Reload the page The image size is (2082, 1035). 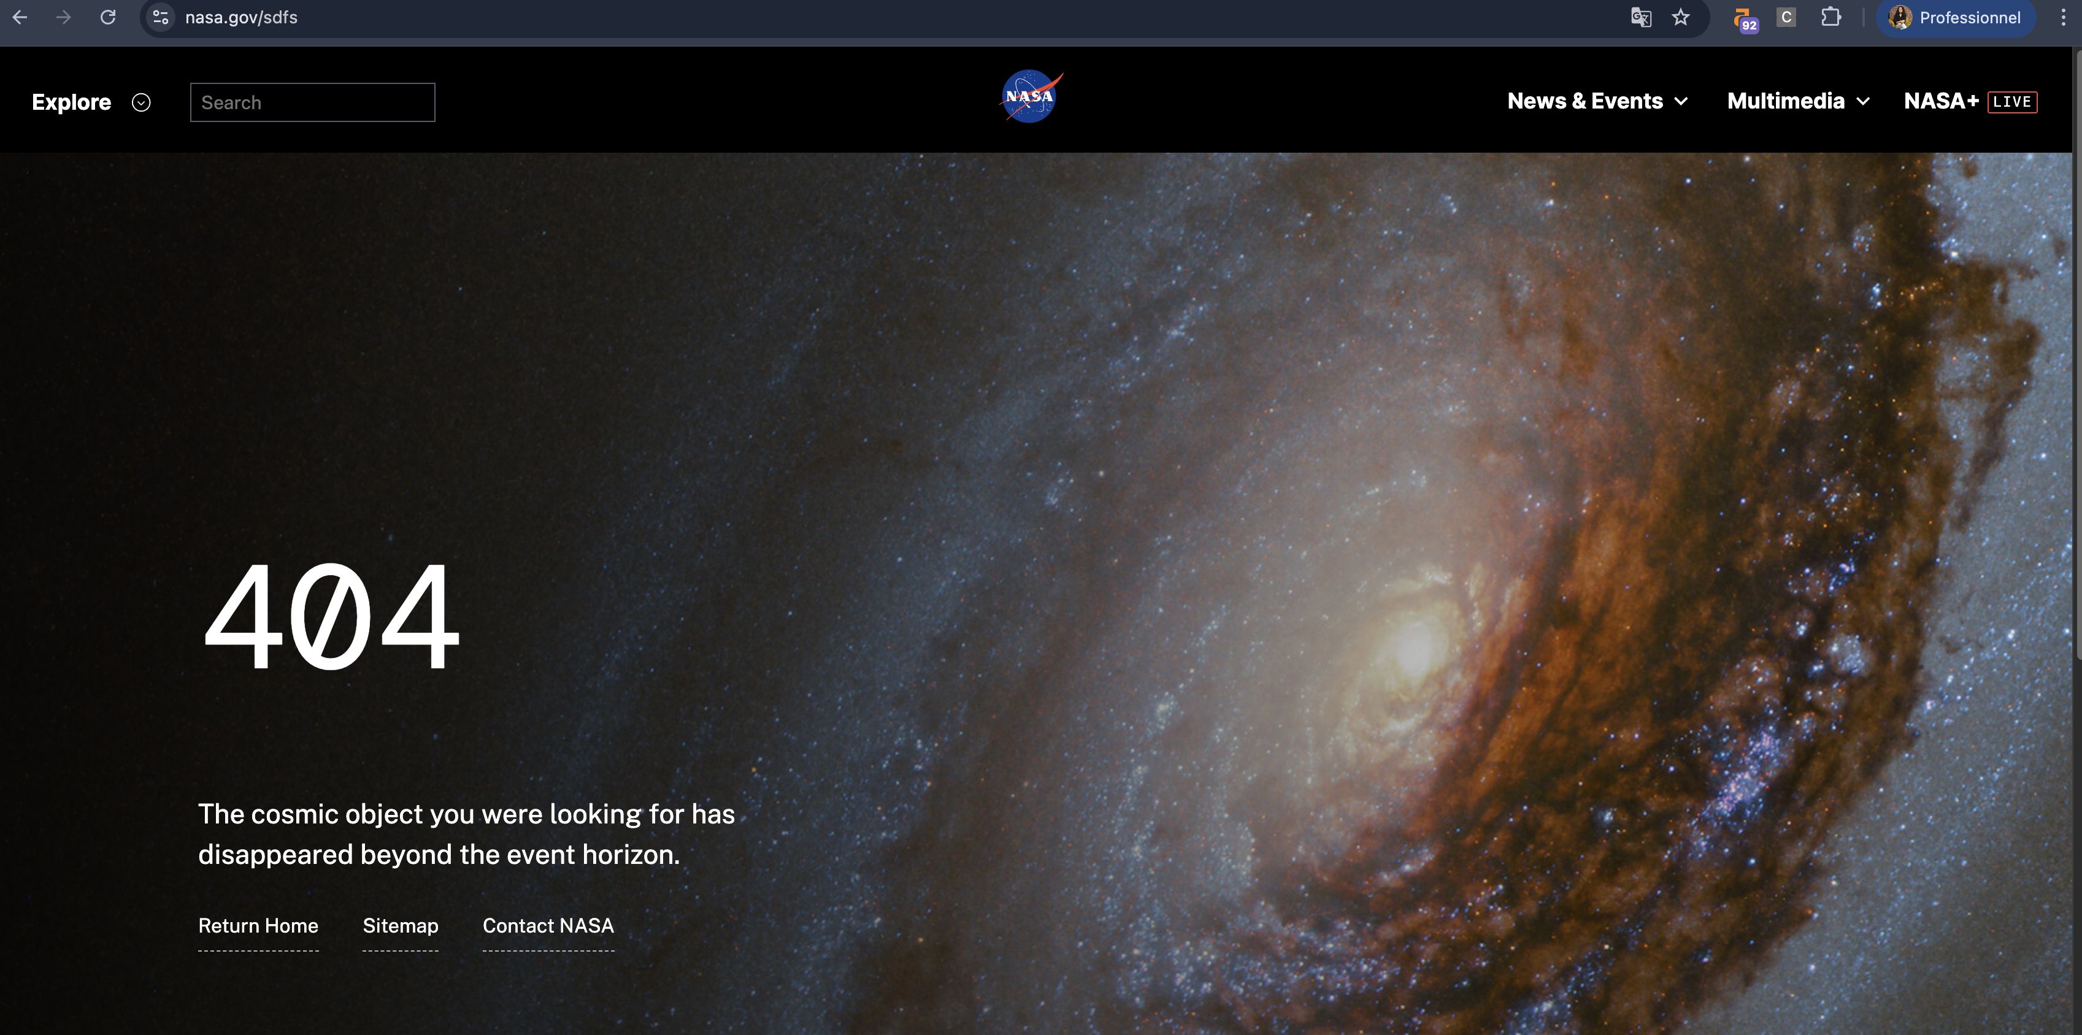109,17
